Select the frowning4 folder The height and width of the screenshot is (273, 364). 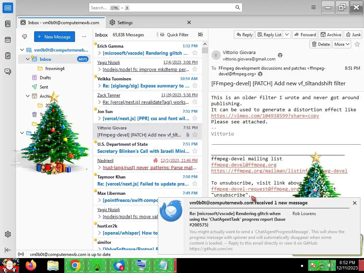point(54,68)
